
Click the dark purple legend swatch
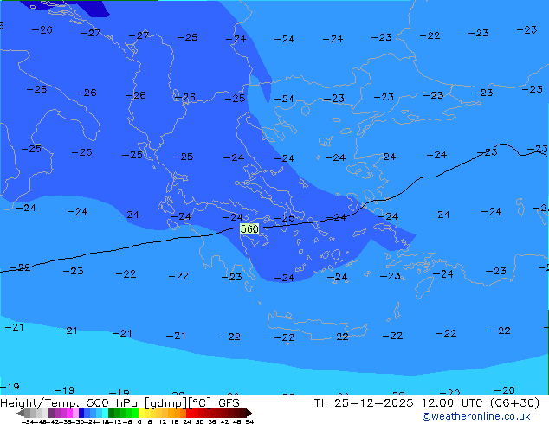point(51,413)
